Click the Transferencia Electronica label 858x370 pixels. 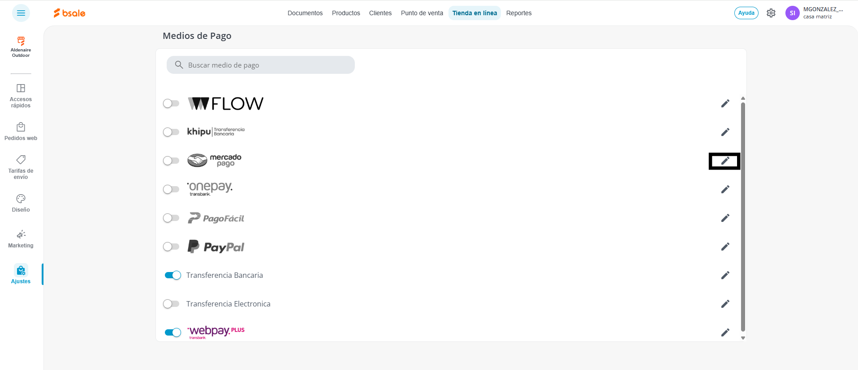point(229,304)
